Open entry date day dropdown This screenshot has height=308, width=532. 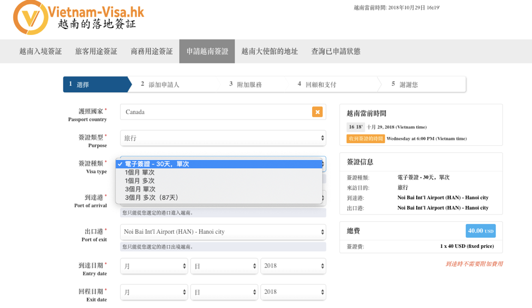click(x=224, y=266)
